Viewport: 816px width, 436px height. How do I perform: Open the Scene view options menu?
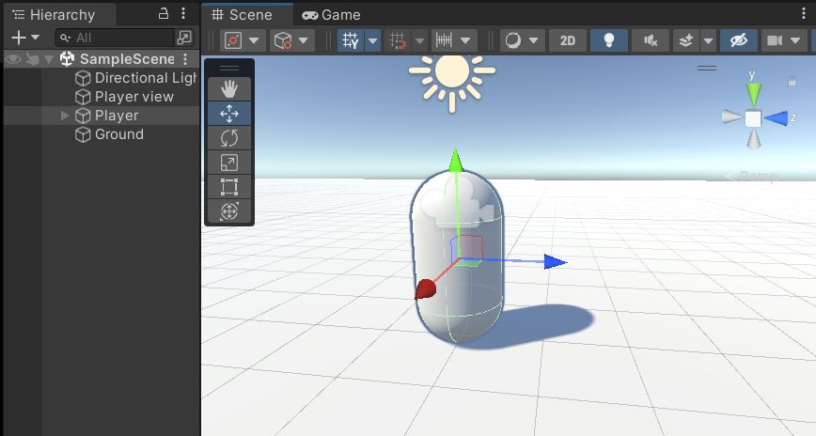coord(804,13)
